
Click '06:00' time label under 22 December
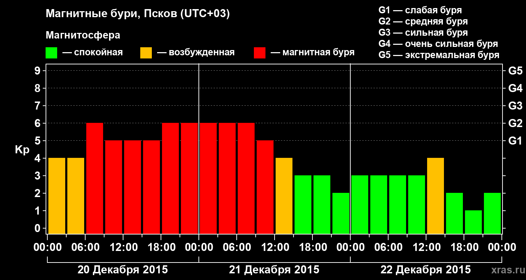tap(388, 247)
